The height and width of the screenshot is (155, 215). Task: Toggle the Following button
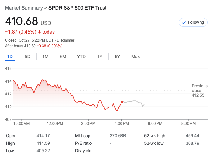(193, 22)
